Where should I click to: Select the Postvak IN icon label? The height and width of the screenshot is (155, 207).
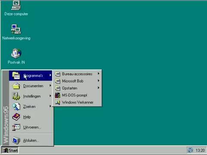[16, 62]
